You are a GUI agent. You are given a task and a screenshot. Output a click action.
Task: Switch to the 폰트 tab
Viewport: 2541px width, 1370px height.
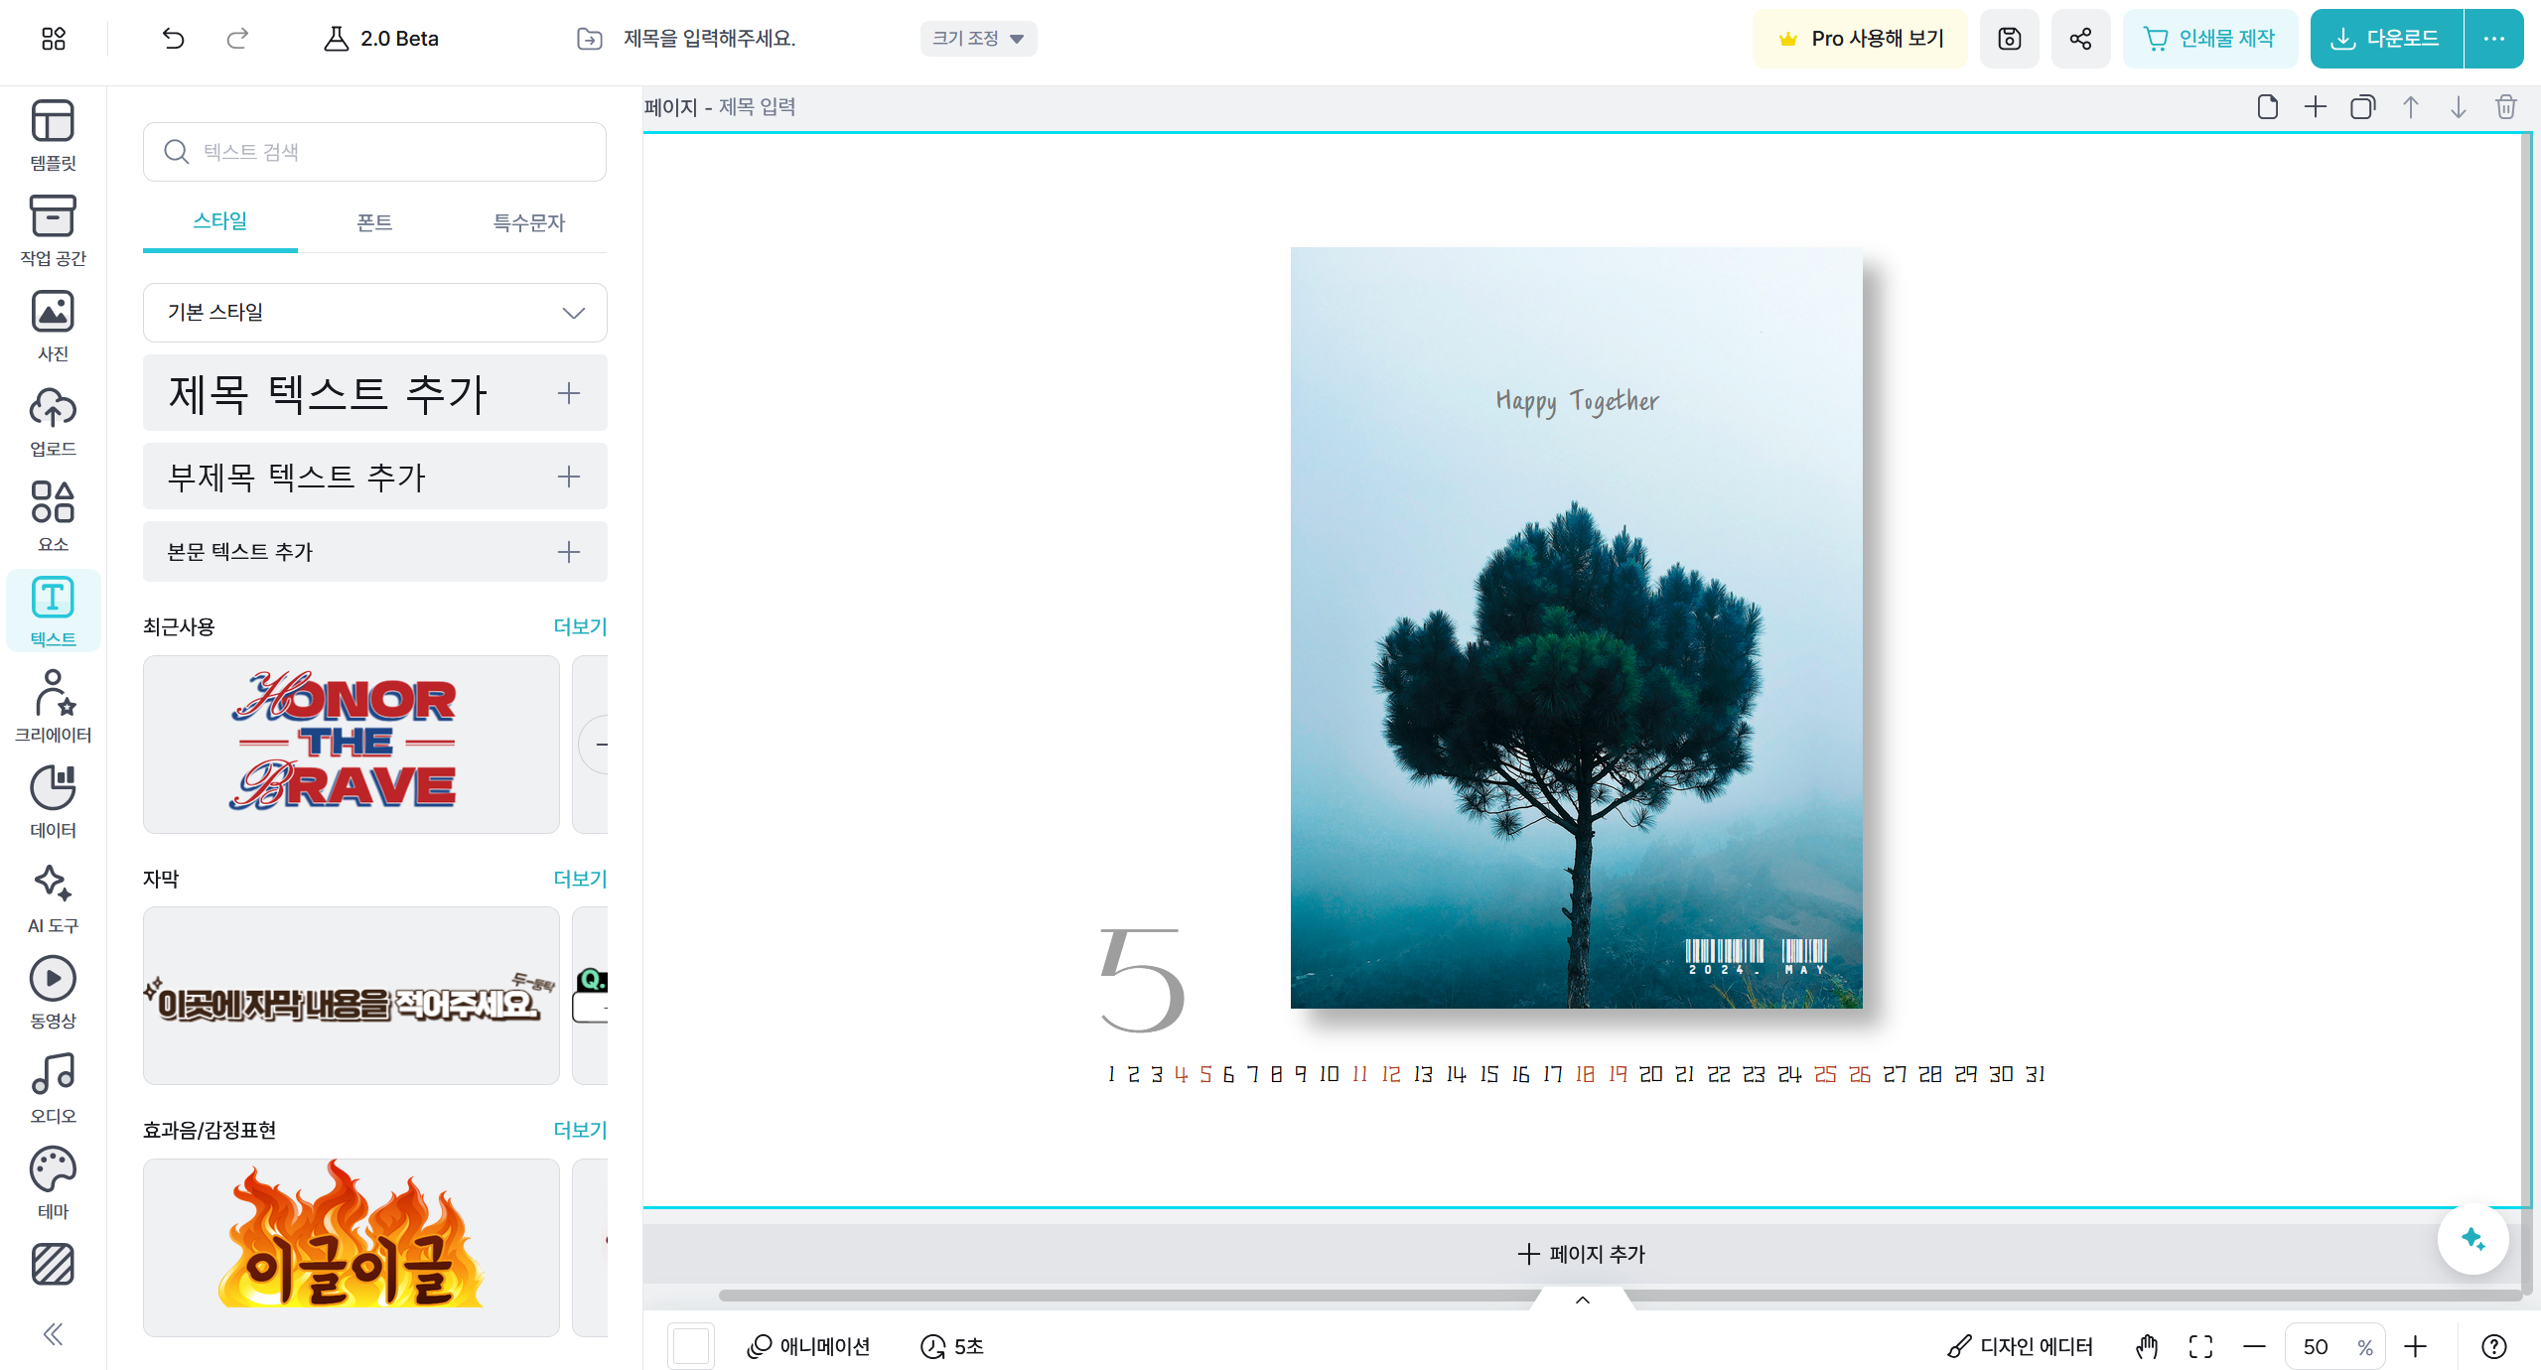pos(374,222)
